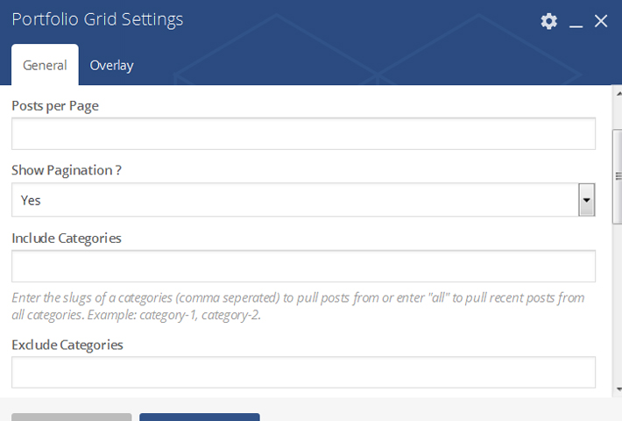Click the scrollbar up arrow
The height and width of the screenshot is (421, 622).
pos(618,94)
